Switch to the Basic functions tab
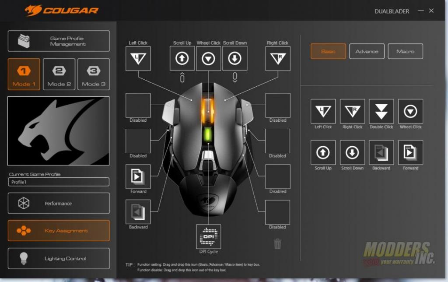 [328, 51]
